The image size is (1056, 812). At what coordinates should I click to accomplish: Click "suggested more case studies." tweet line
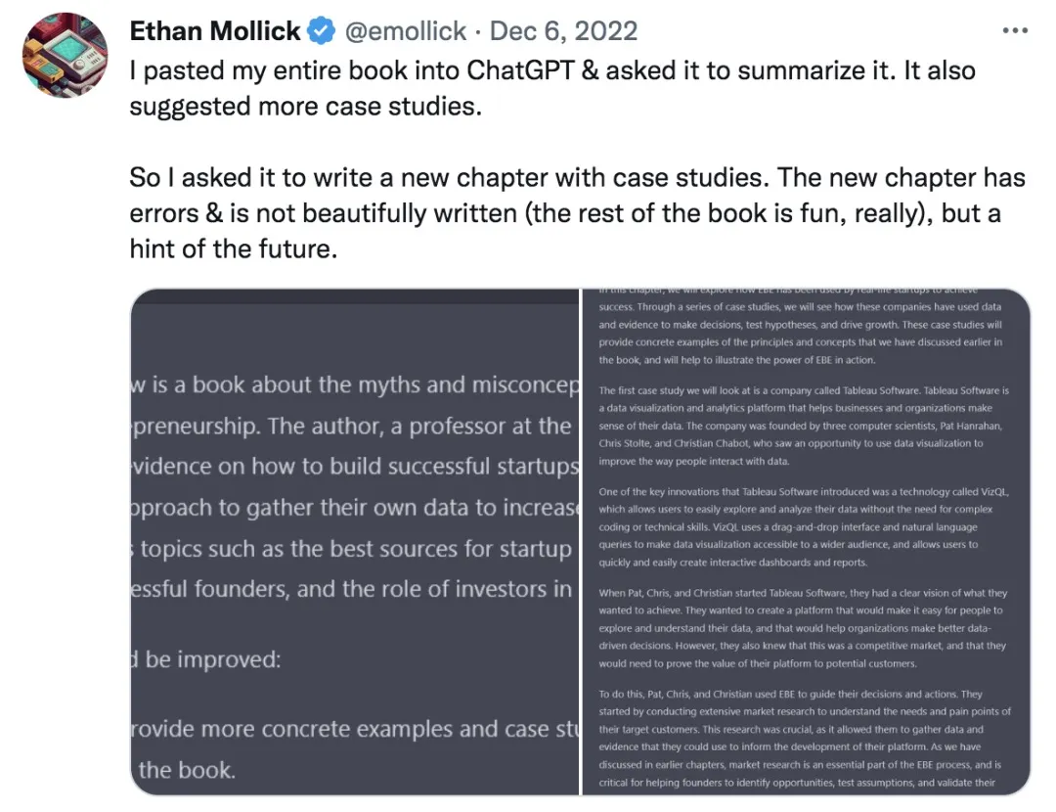(x=305, y=106)
